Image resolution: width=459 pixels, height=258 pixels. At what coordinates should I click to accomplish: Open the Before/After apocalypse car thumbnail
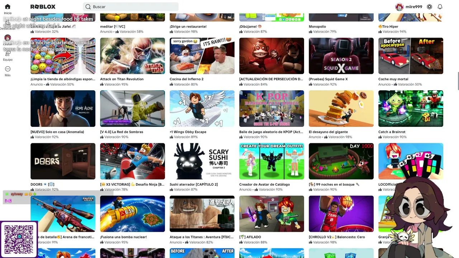(411, 56)
